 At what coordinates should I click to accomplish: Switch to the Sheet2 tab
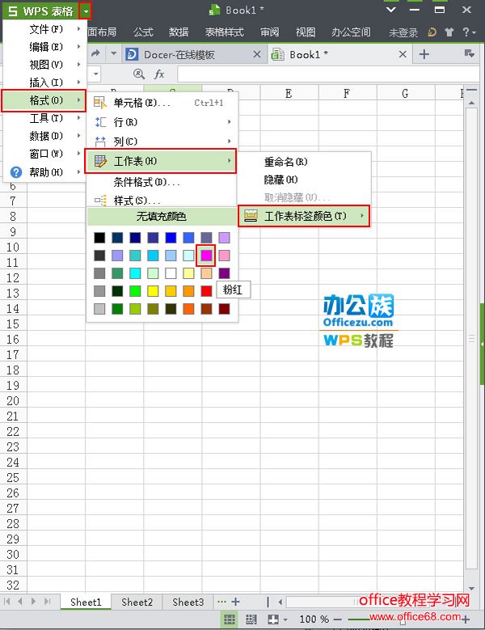[x=137, y=602]
